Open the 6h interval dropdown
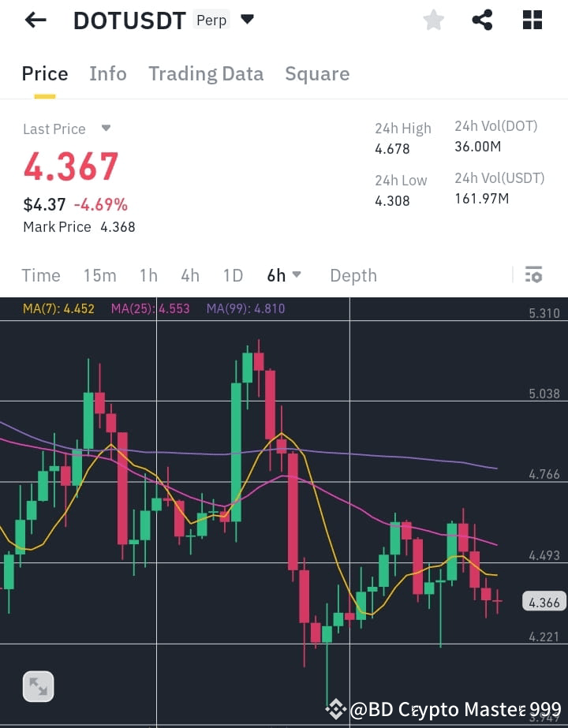The width and height of the screenshot is (568, 728). (x=284, y=275)
